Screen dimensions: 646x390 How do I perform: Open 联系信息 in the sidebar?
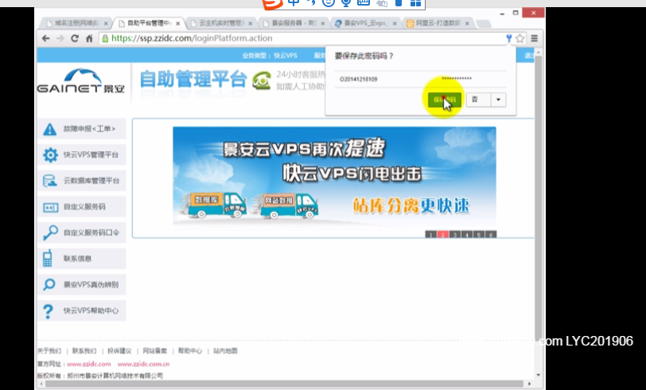(82, 258)
